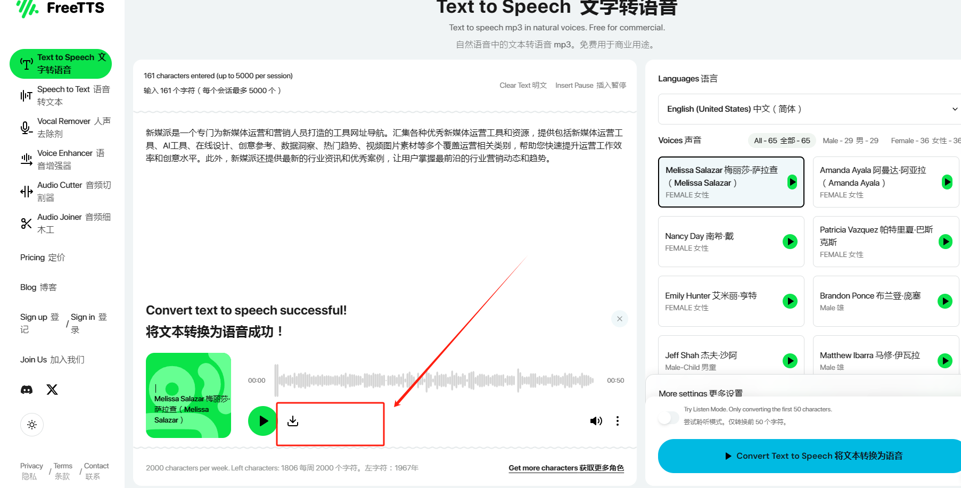Open Voice Enhancer tool
Image resolution: width=961 pixels, height=488 pixels.
[65, 160]
